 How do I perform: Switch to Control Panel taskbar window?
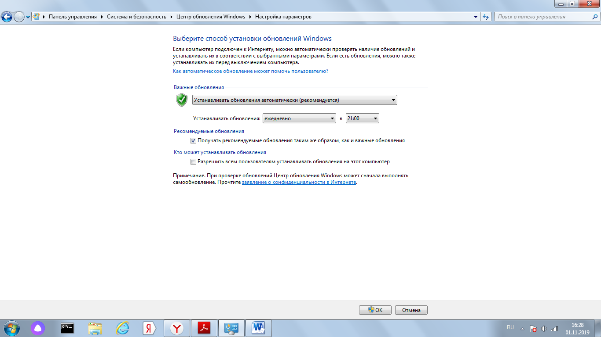(231, 328)
